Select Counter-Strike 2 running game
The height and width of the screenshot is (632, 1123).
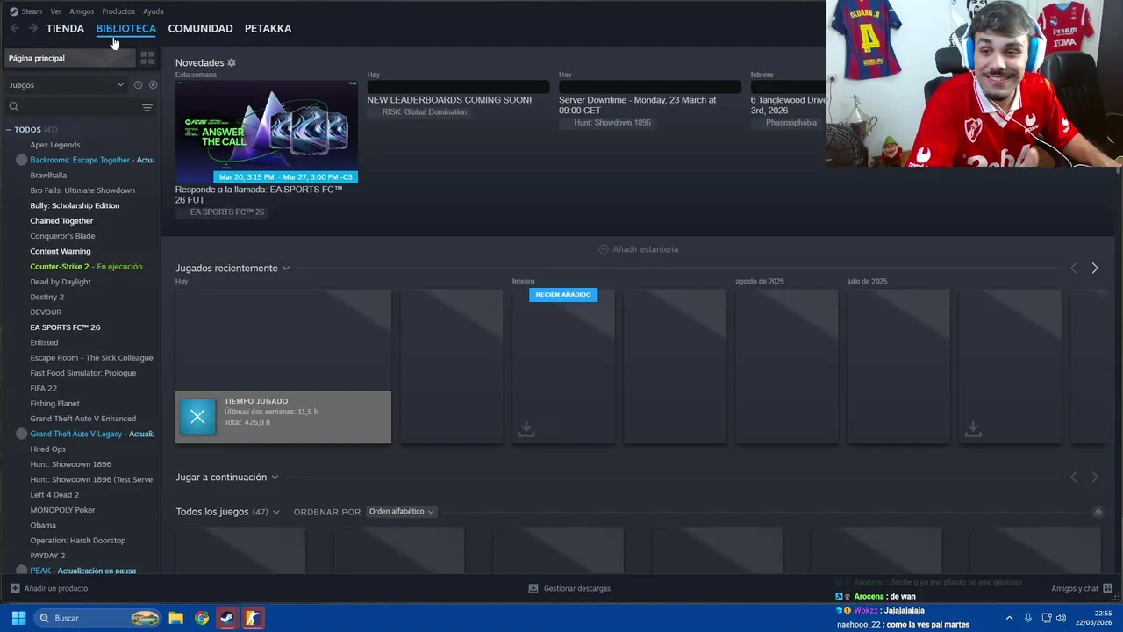(86, 267)
